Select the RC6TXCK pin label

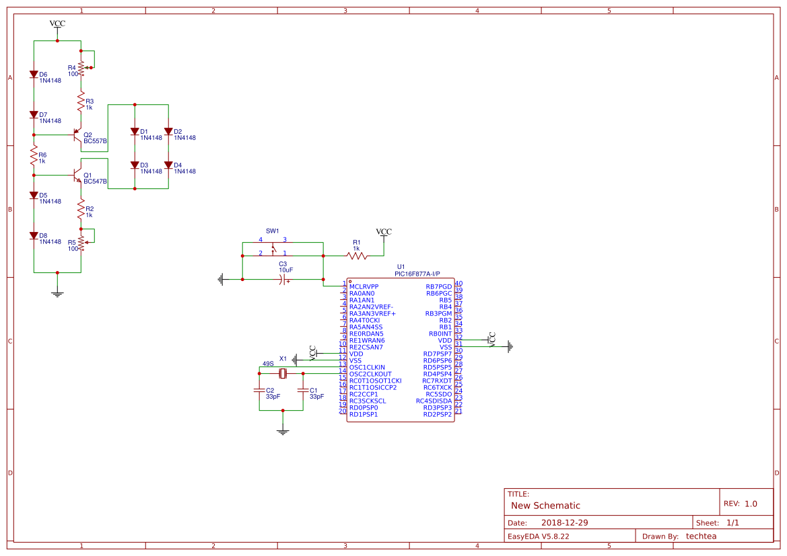point(438,387)
